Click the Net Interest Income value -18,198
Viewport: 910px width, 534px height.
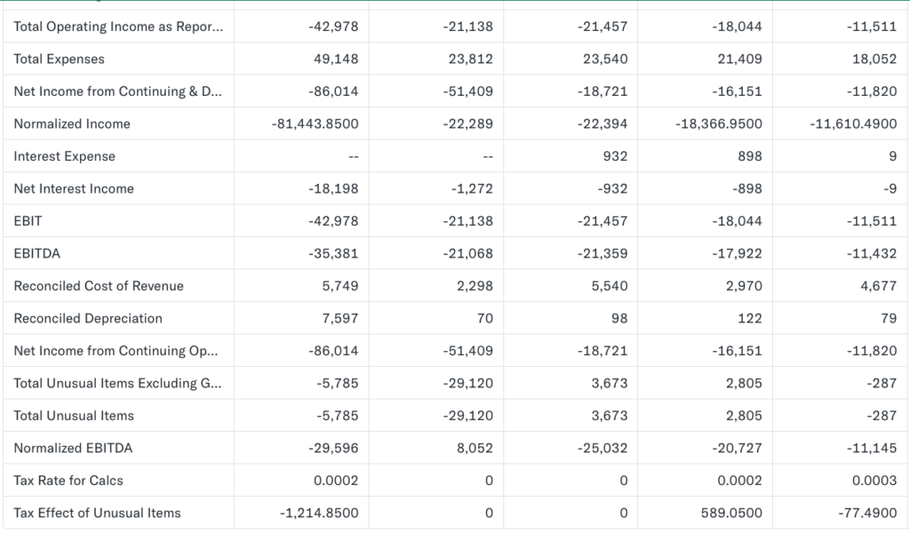coord(333,188)
